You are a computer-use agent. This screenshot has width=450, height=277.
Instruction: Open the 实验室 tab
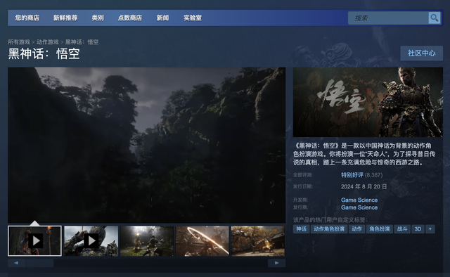click(193, 18)
